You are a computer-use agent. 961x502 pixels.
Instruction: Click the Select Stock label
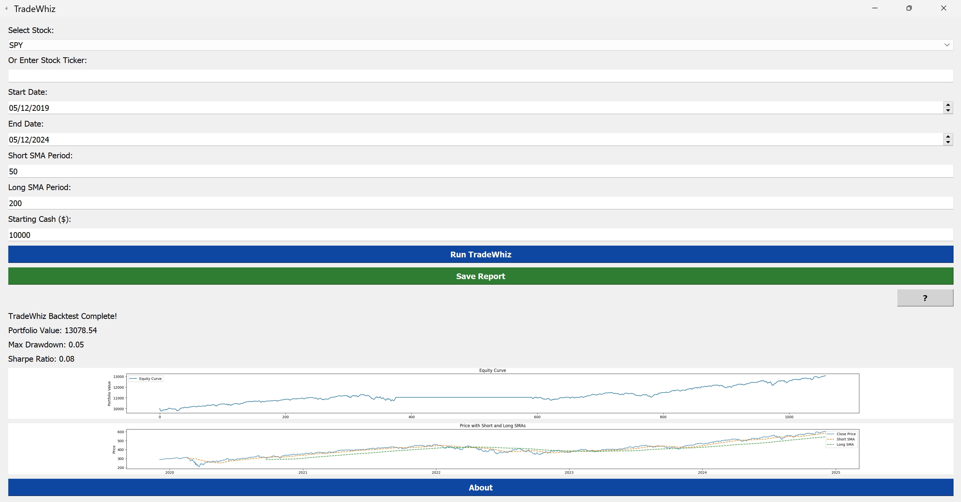(x=31, y=31)
